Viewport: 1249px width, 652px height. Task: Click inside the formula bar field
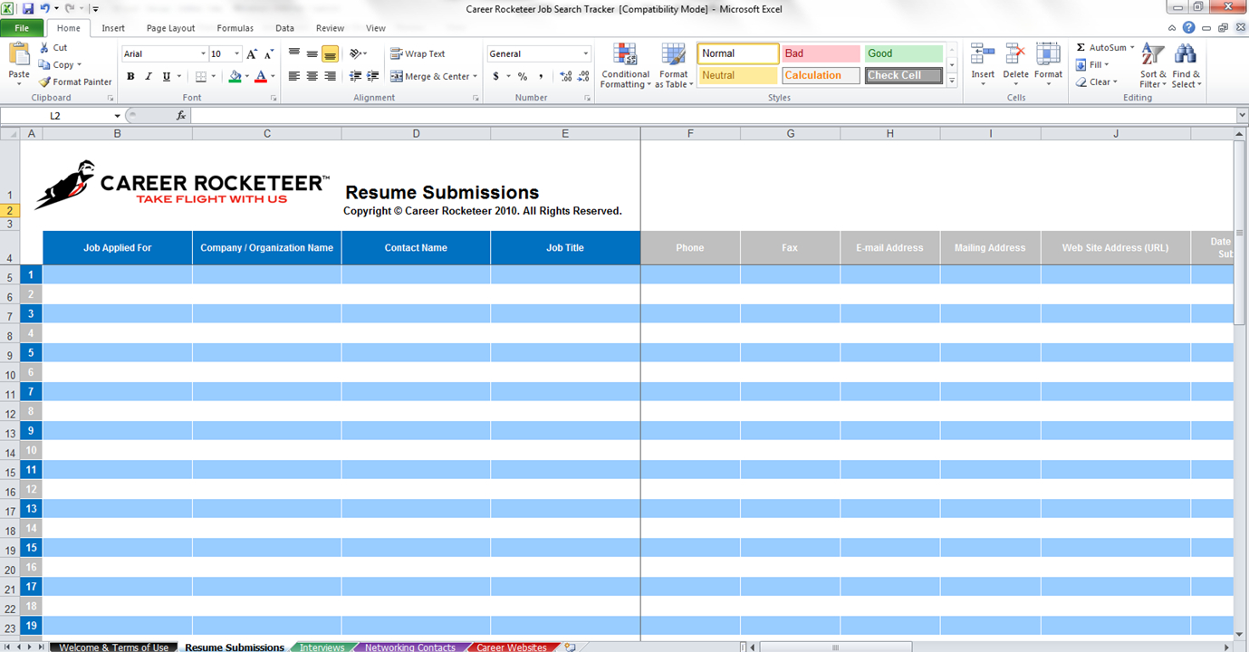coord(706,116)
